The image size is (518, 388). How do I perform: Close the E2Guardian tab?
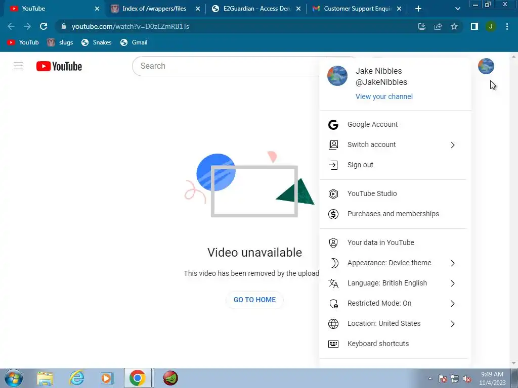298,9
